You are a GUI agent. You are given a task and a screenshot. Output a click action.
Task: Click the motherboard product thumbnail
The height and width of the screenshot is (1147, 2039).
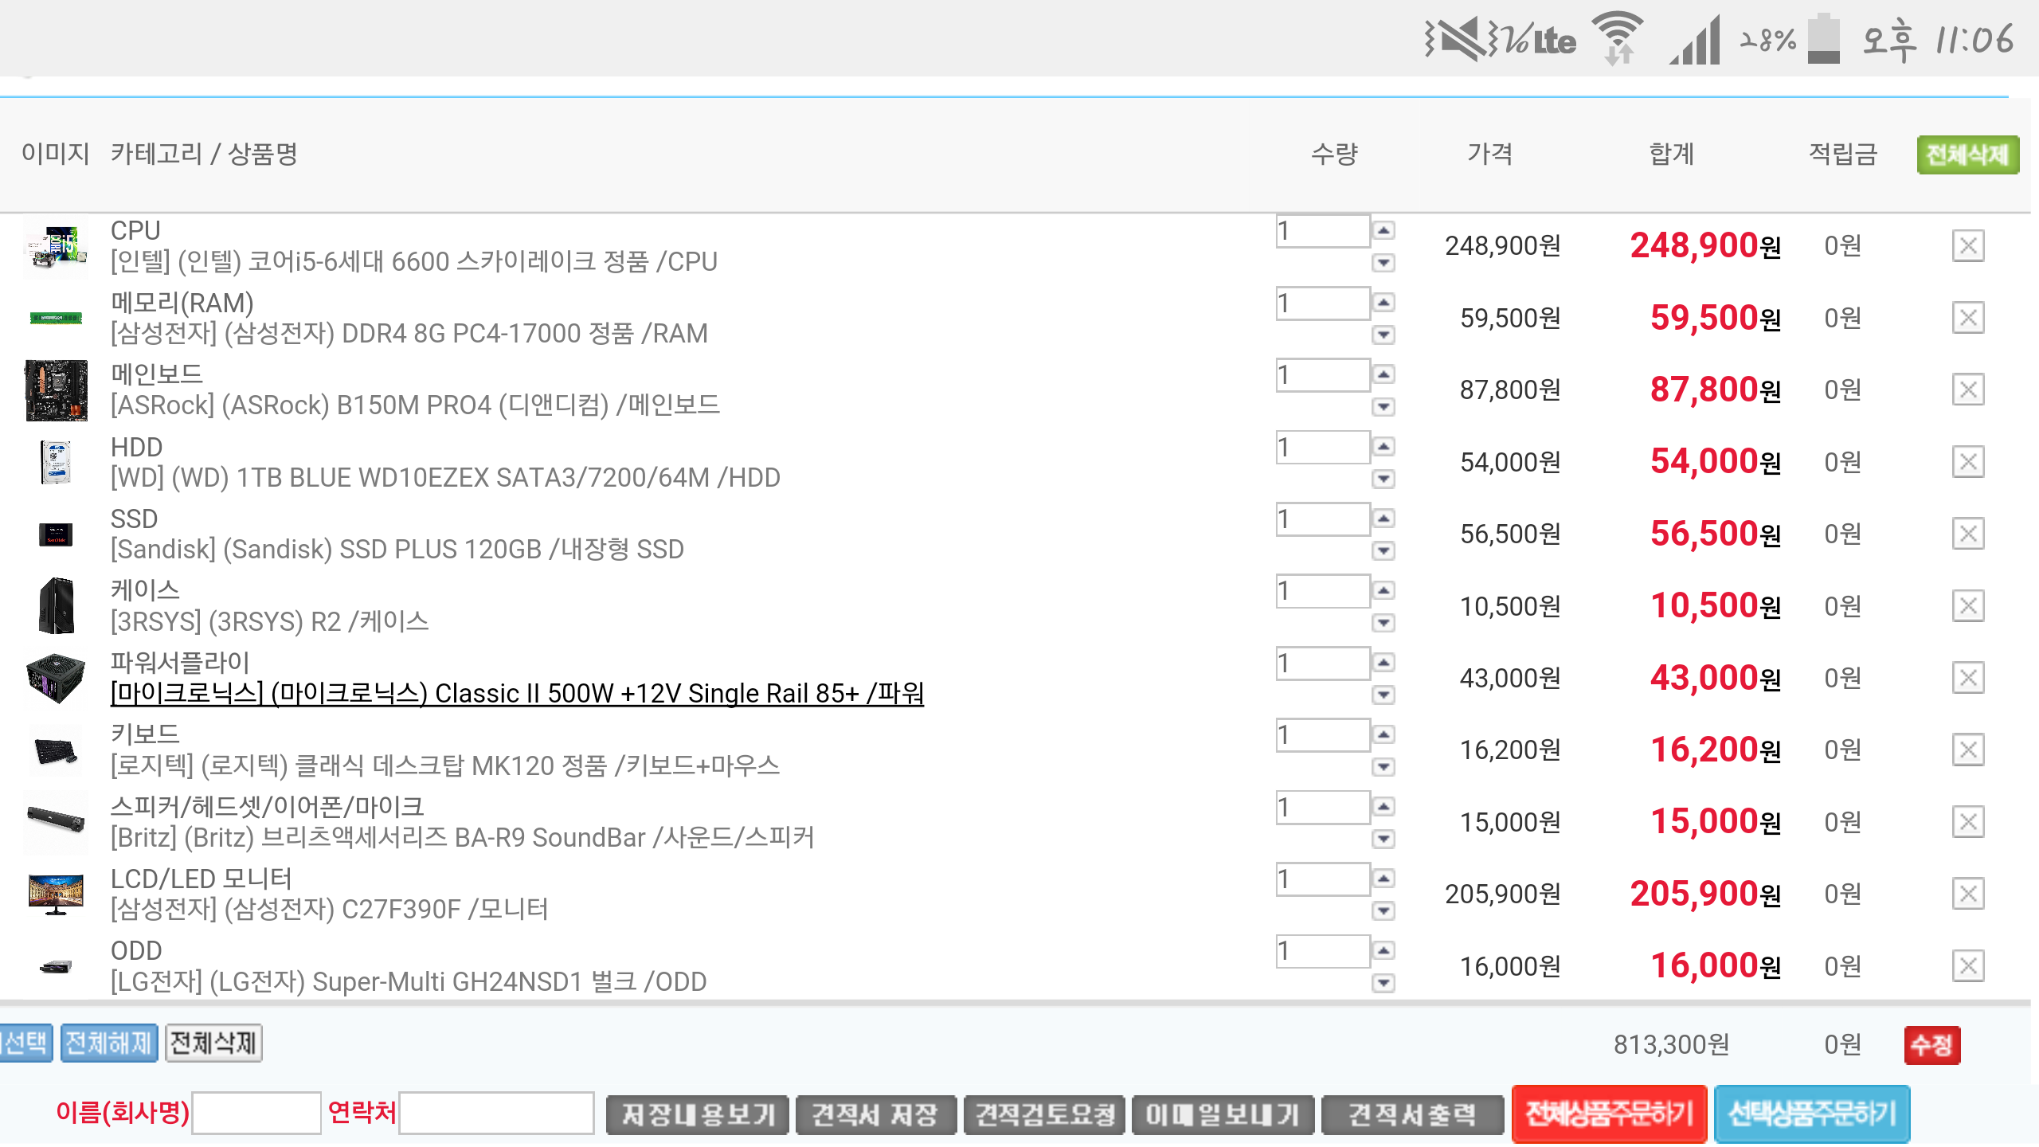point(56,390)
